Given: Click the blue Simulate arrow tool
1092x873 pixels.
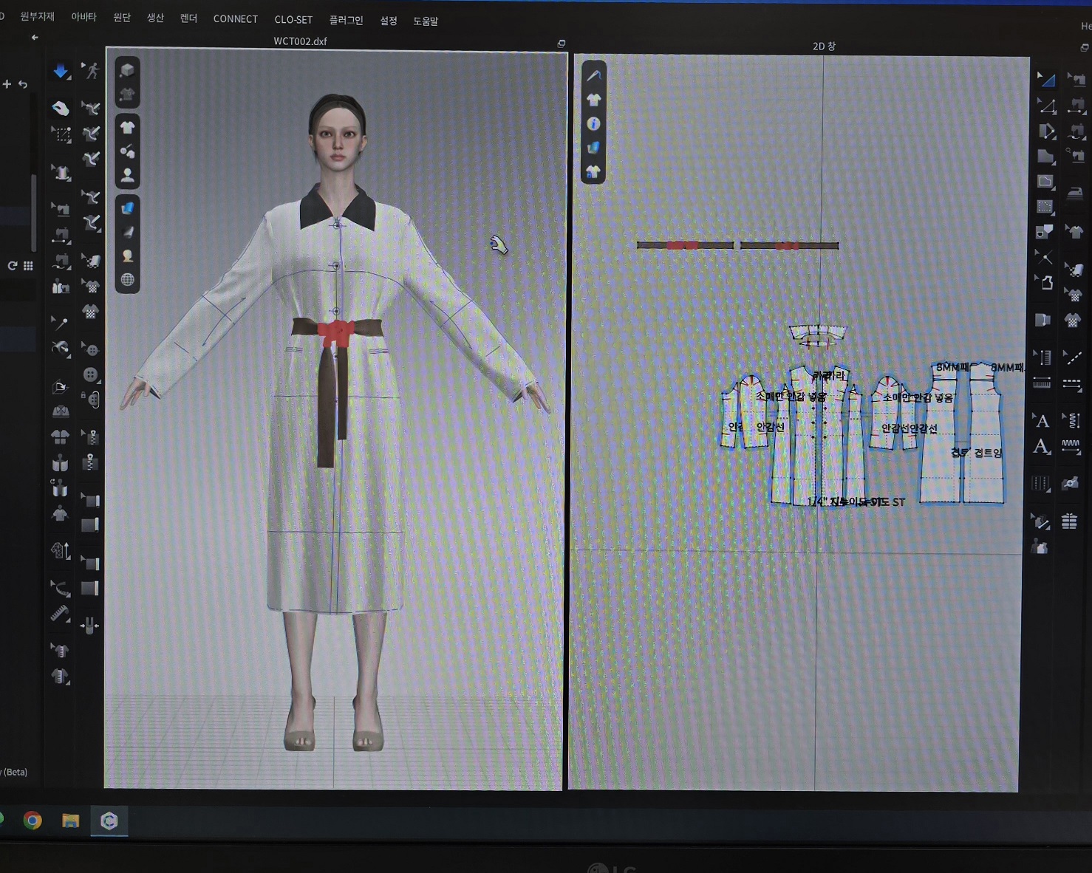Looking at the screenshot, I should pos(61,71).
